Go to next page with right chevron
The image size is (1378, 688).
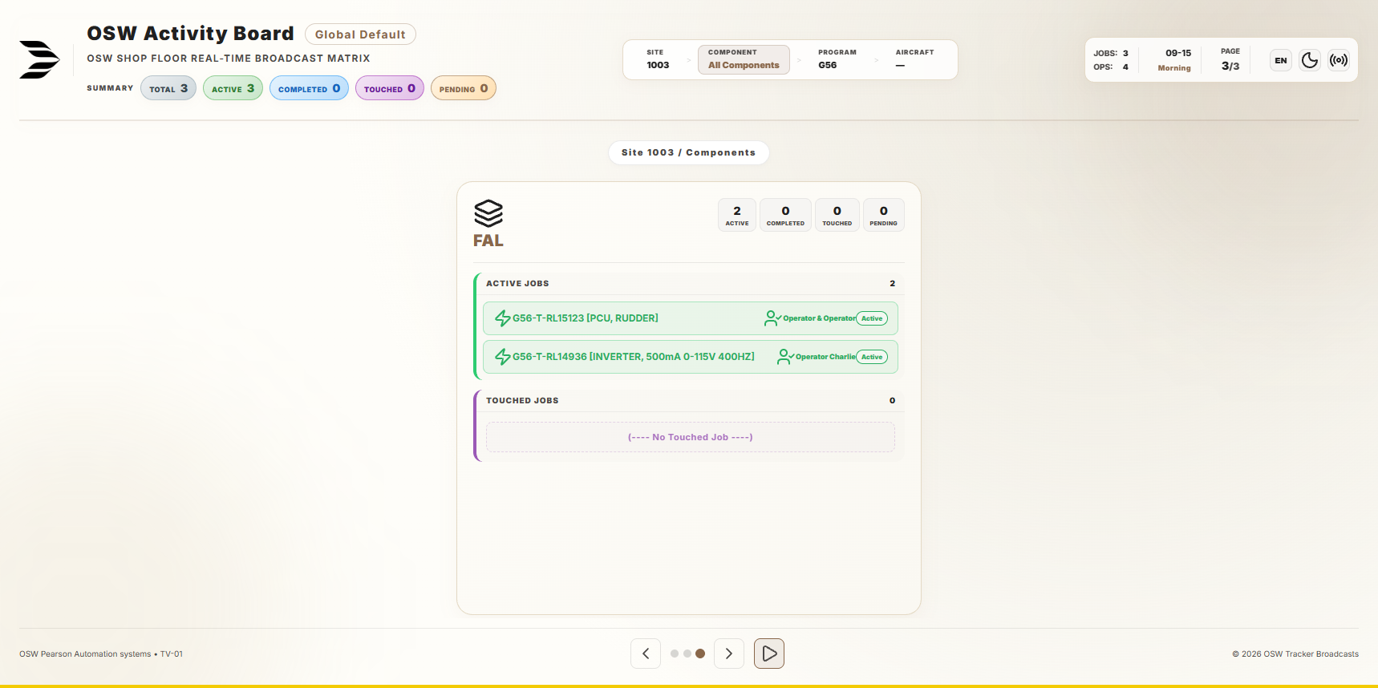[x=729, y=654]
